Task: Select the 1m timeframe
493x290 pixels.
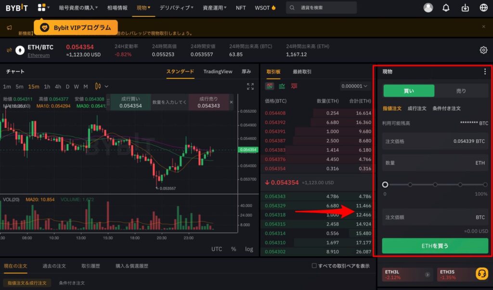Action: pyautogui.click(x=7, y=87)
